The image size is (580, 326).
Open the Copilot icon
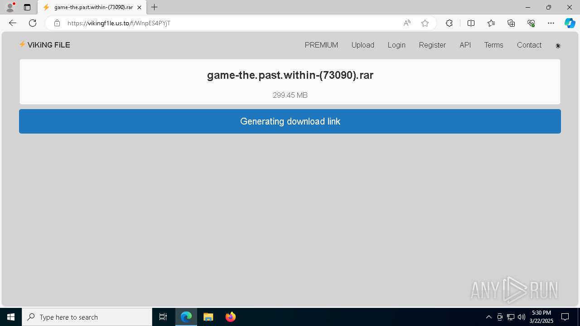pyautogui.click(x=570, y=23)
